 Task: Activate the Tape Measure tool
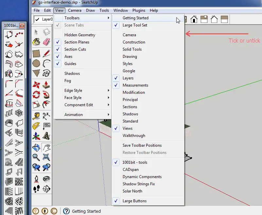pyautogui.click(x=36, y=116)
